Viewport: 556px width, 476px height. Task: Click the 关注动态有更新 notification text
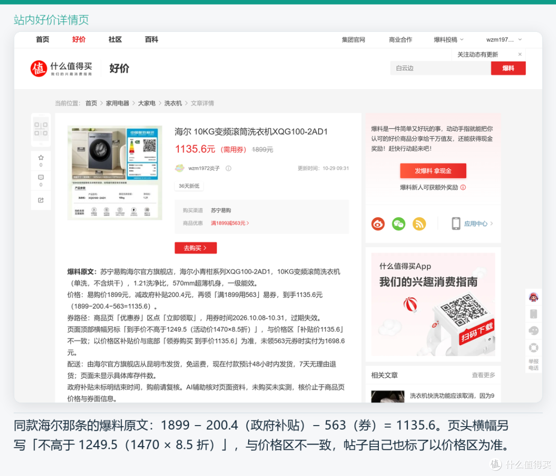tap(477, 54)
